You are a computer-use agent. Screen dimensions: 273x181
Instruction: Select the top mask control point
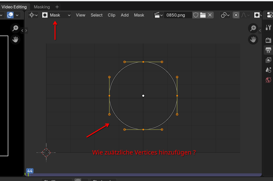tap(143, 62)
